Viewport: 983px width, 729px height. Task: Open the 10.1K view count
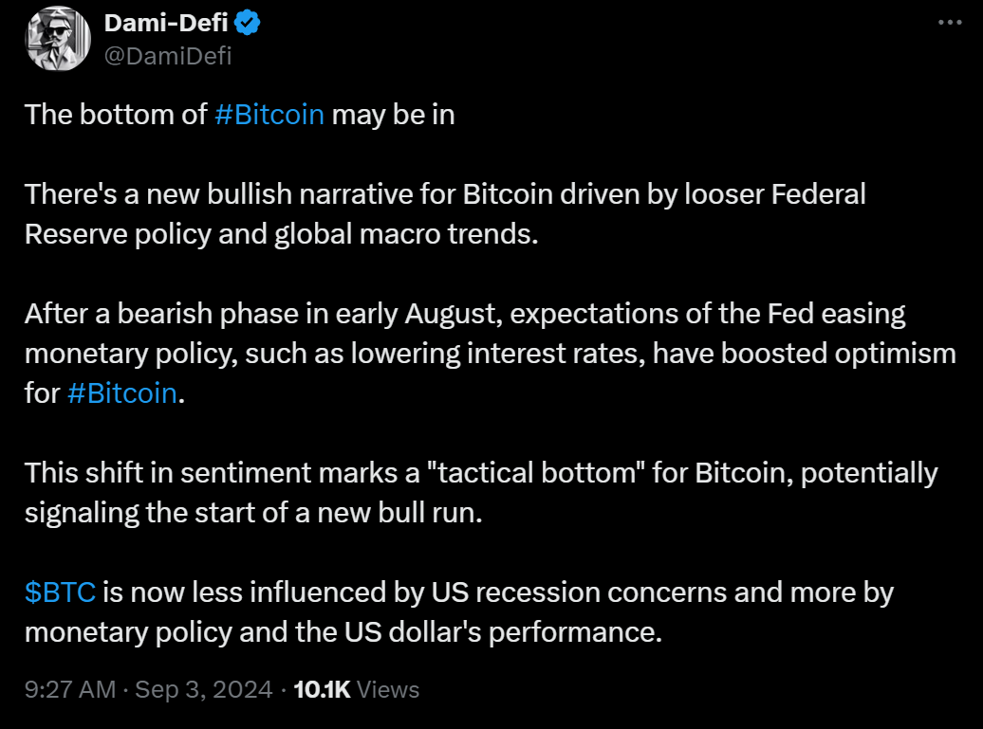pos(323,689)
